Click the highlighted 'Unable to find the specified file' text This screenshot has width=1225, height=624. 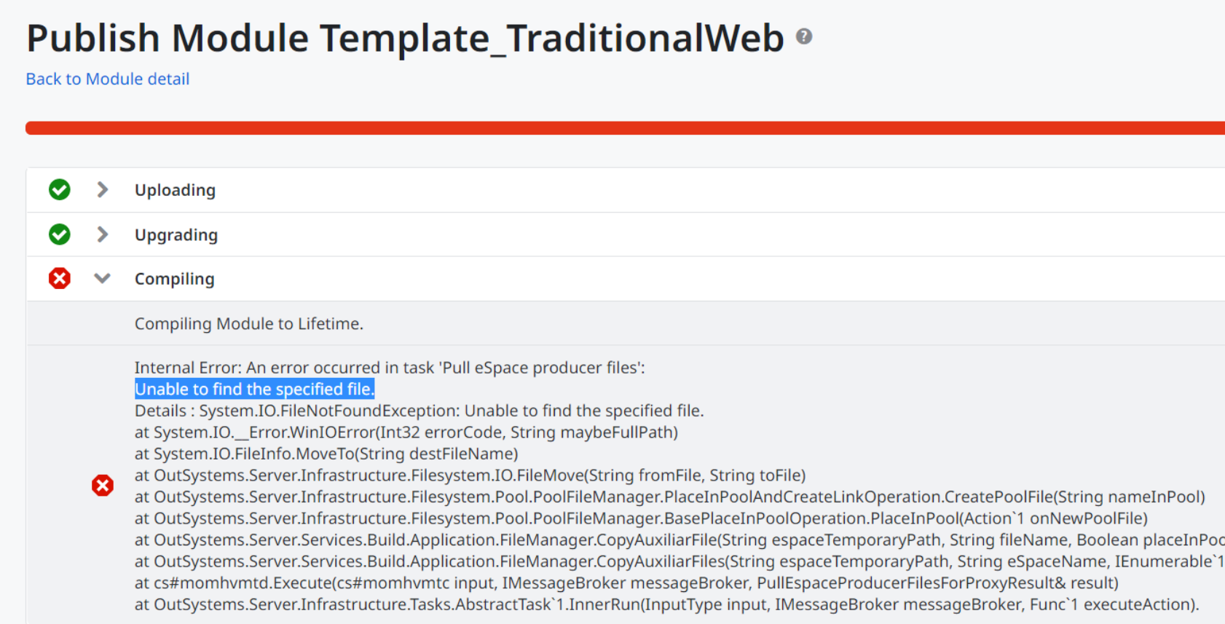[x=254, y=389]
